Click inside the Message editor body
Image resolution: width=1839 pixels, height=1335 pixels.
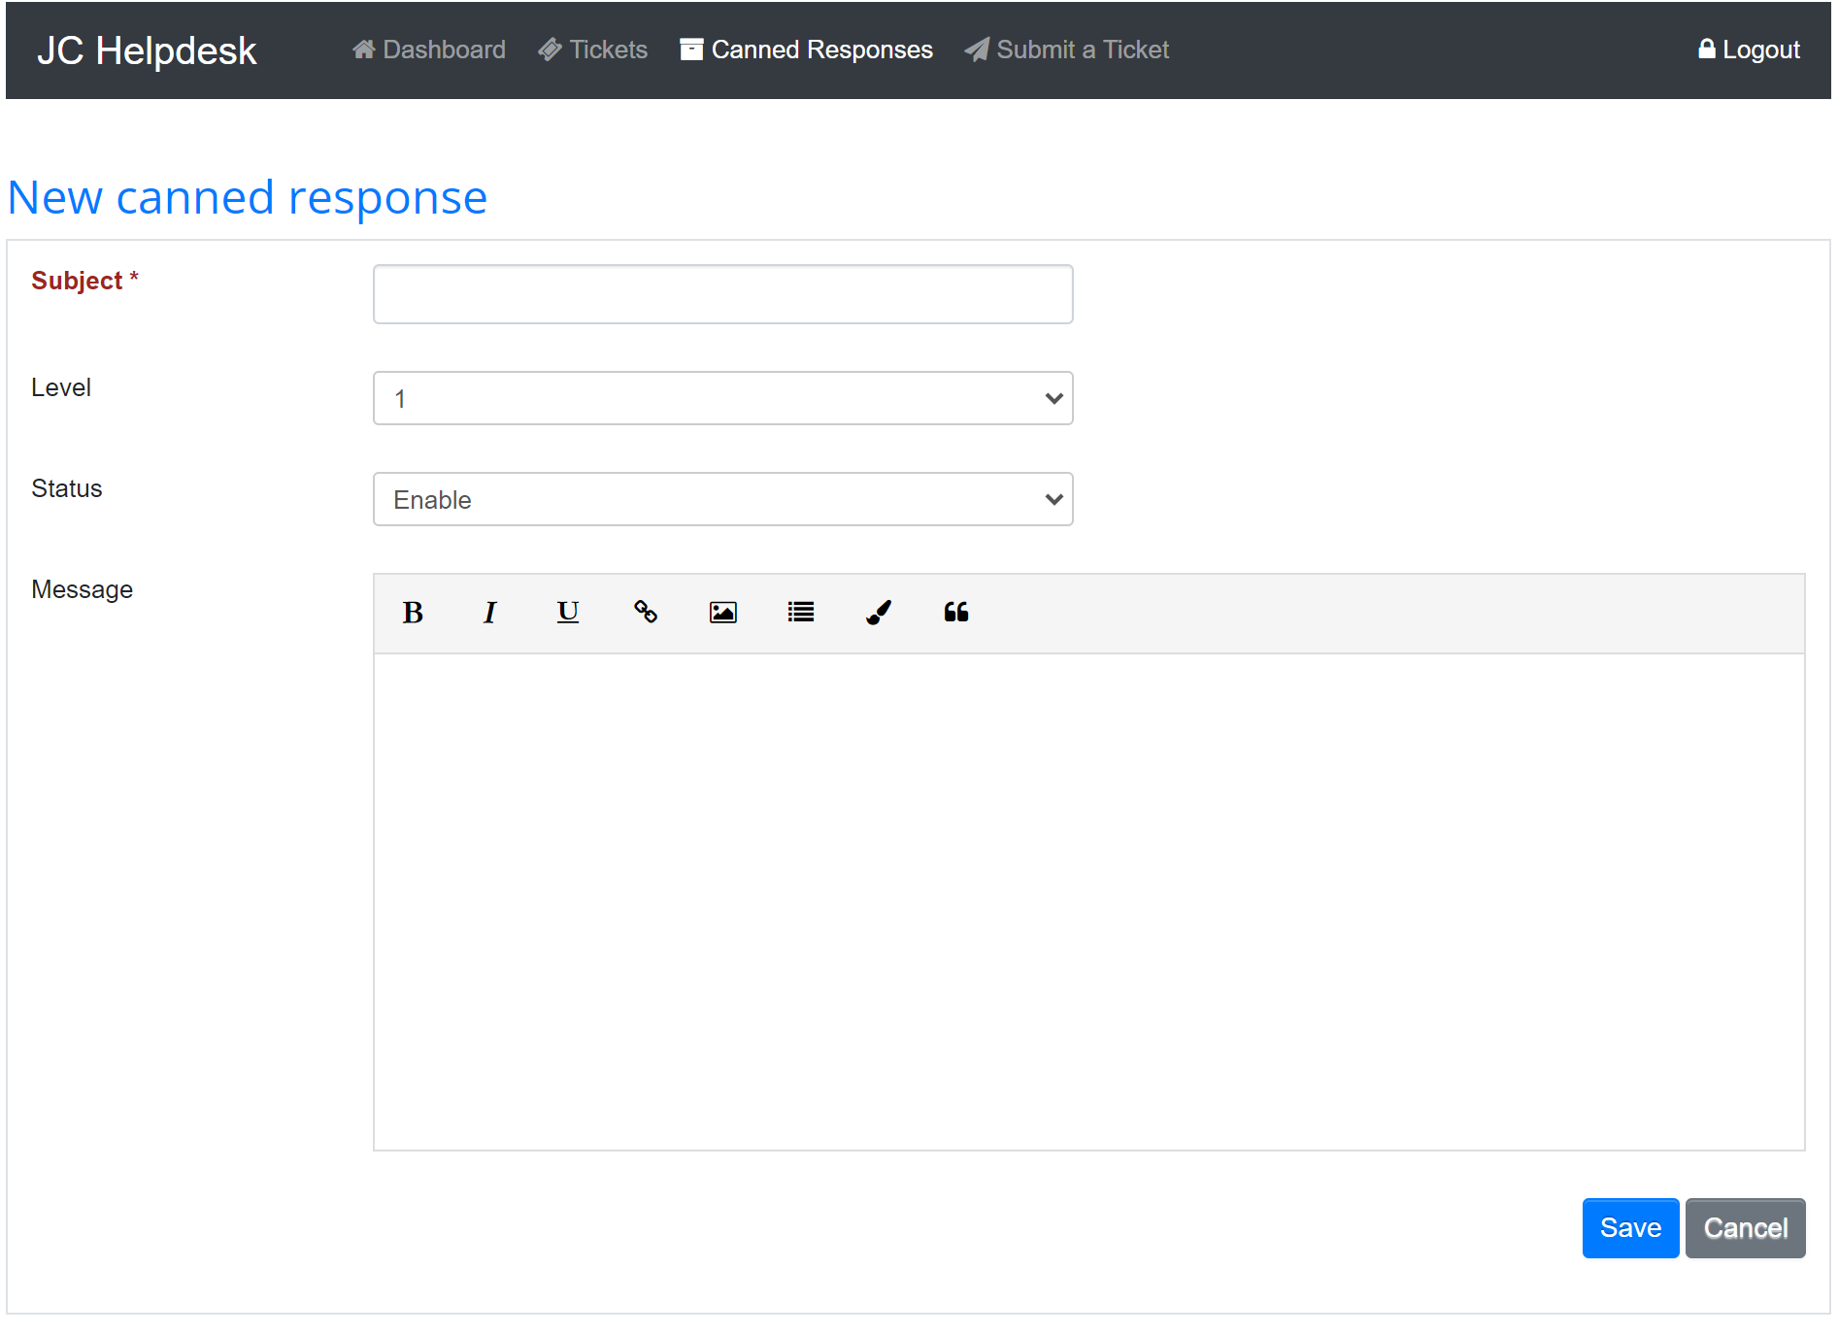[1087, 901]
